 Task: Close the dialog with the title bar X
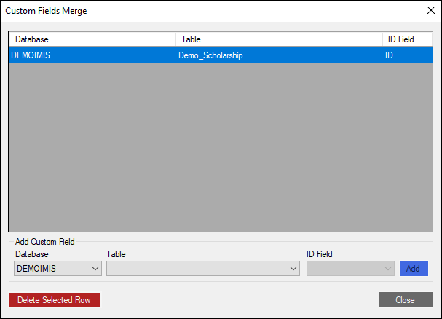click(428, 11)
